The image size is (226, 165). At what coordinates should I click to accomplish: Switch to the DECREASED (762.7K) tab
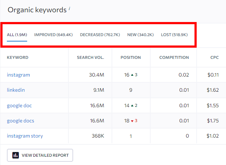[x=100, y=35]
